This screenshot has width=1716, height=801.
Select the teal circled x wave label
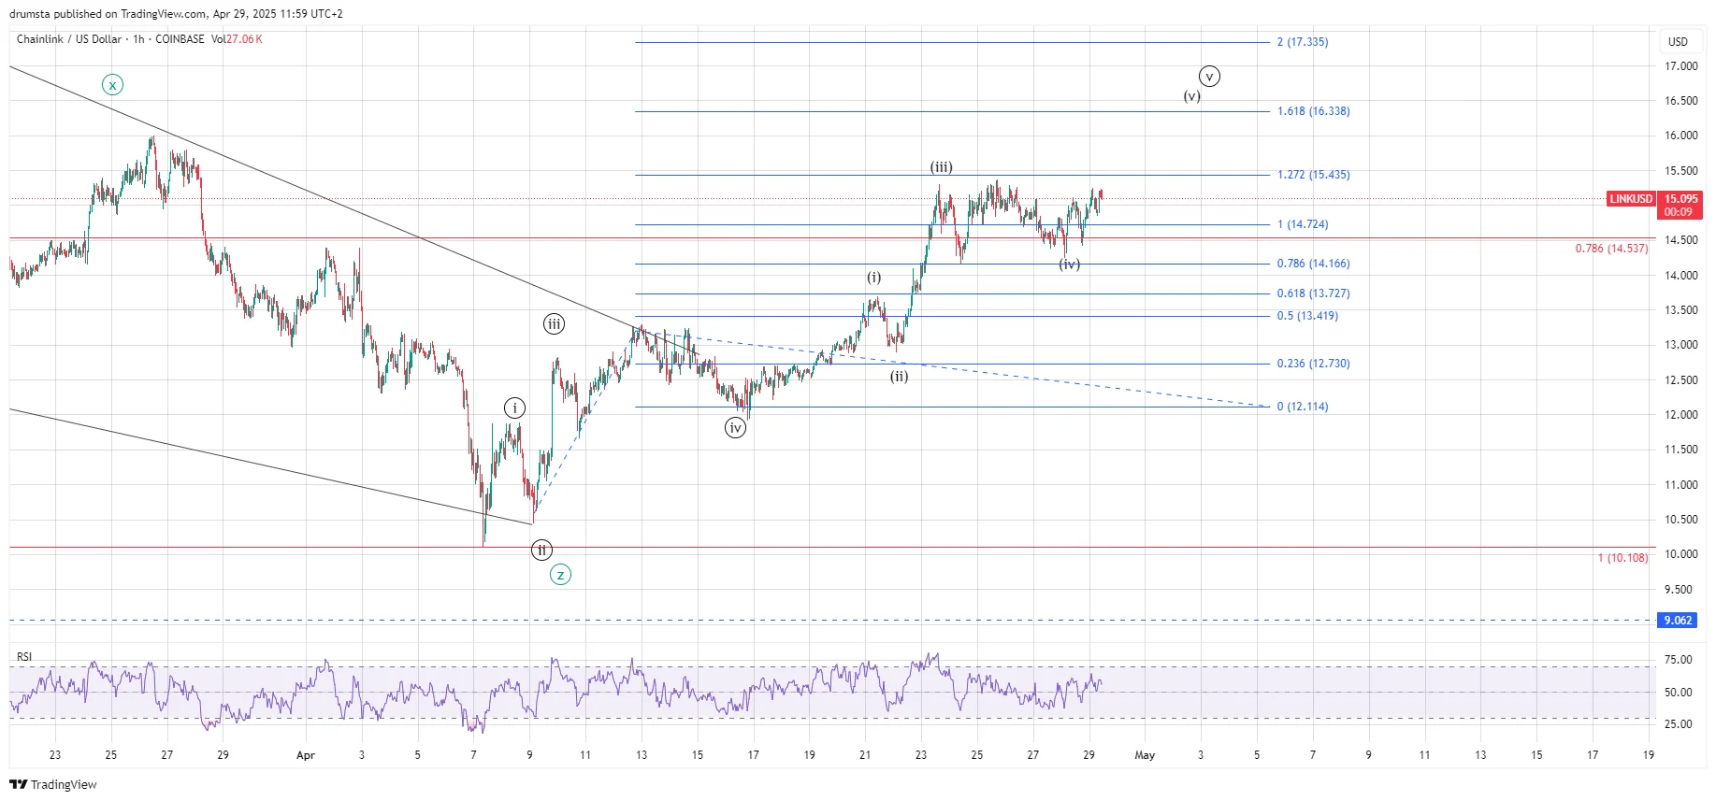[x=112, y=85]
